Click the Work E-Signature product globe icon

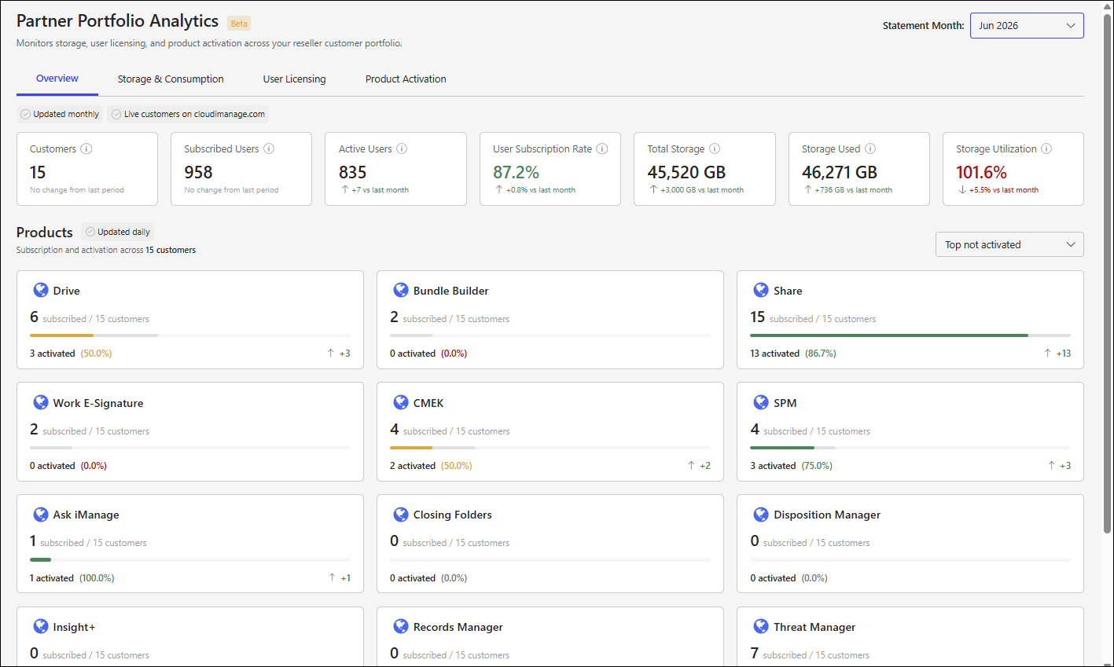click(x=41, y=402)
